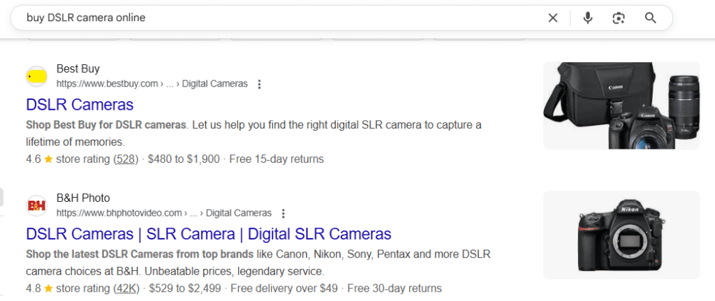Click the star icon beside 4.6 store rating
The height and width of the screenshot is (301, 715).
(x=48, y=160)
